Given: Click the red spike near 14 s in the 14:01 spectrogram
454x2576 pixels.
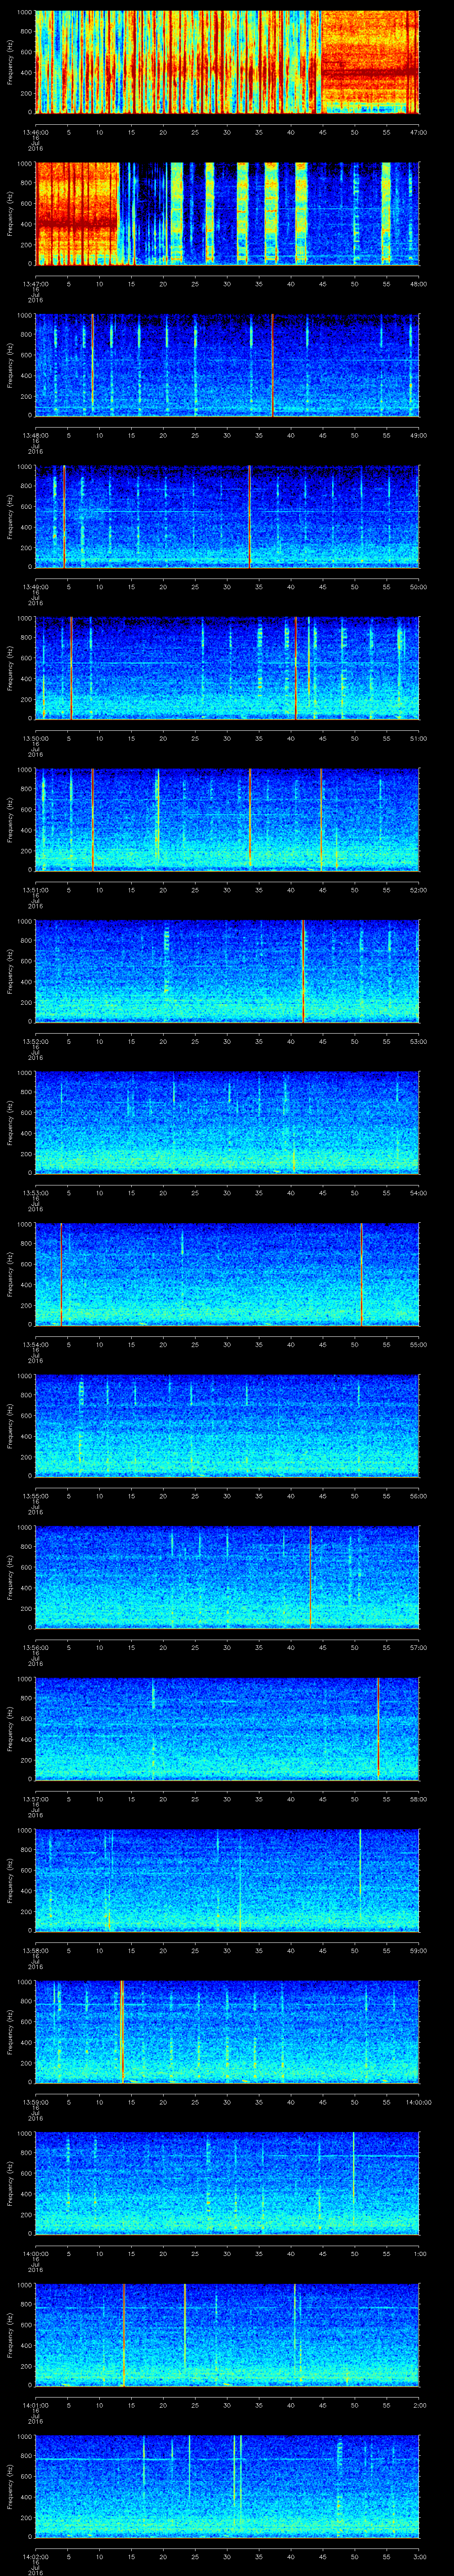Looking at the screenshot, I should pyautogui.click(x=124, y=2334).
